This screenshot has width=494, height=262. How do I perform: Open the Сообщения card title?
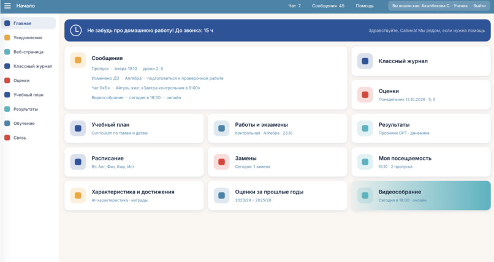(107, 58)
